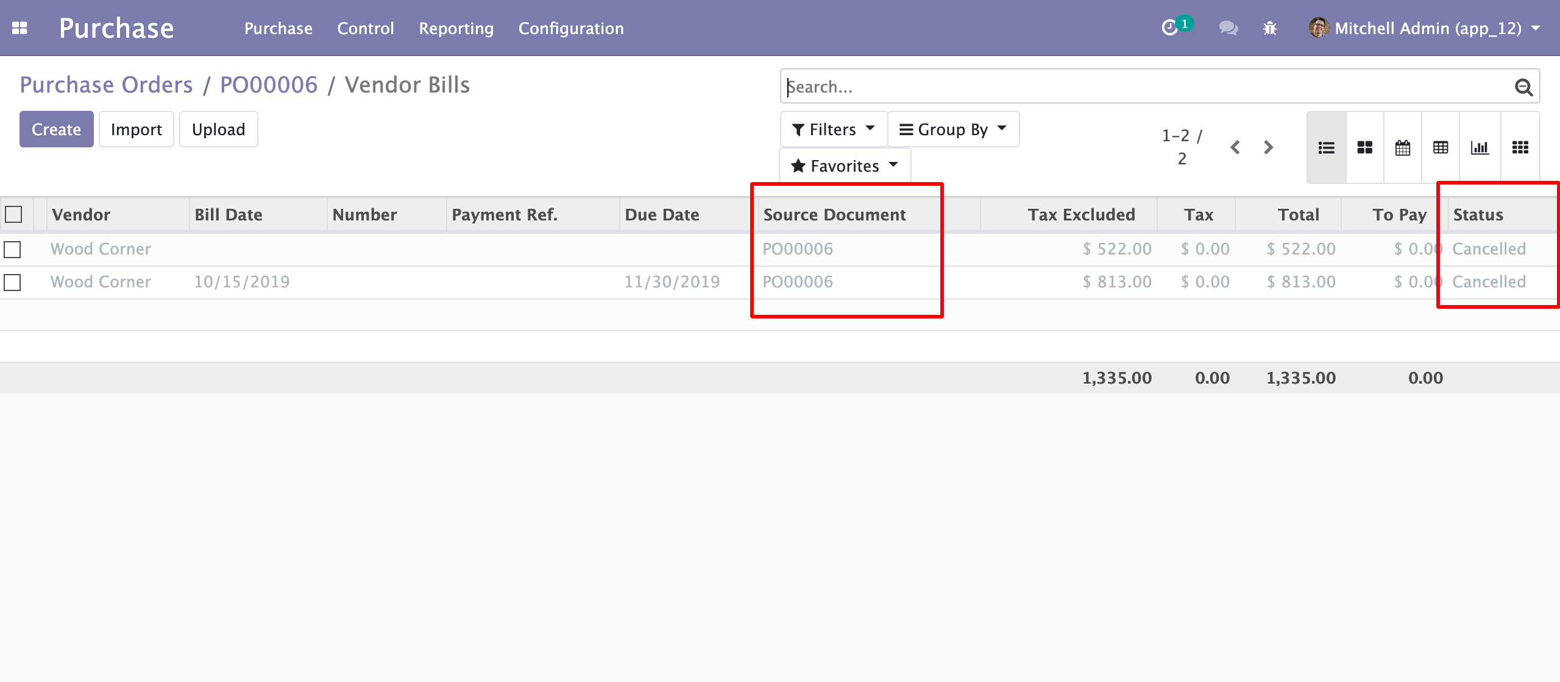The image size is (1560, 682).
Task: Open the Configuration menu
Action: 571,28
